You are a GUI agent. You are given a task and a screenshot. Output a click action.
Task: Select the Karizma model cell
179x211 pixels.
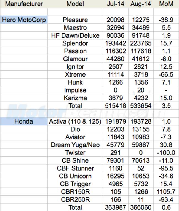tap(75, 98)
